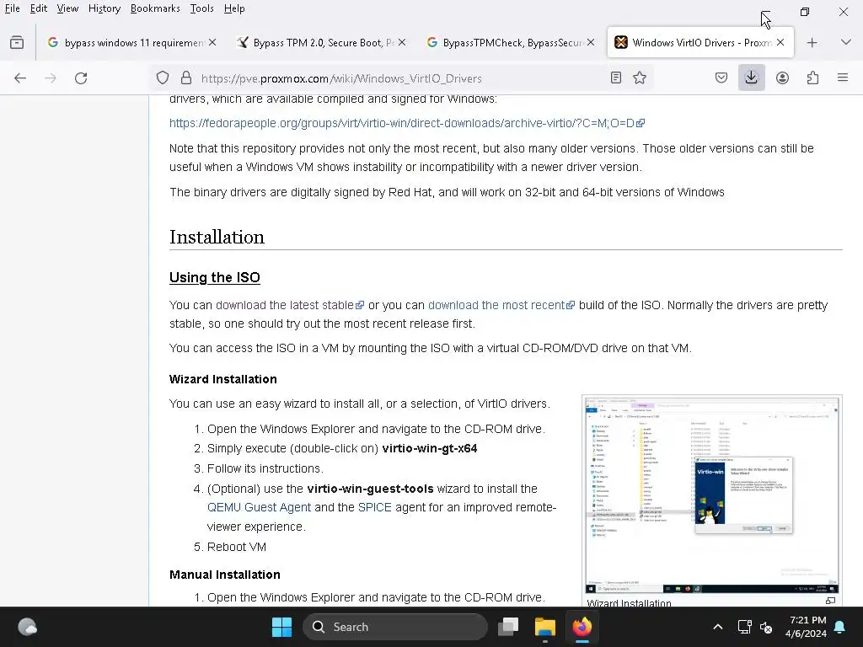Image resolution: width=863 pixels, height=647 pixels.
Task: Click the 'Using the ISO' heading
Action: pyautogui.click(x=215, y=277)
